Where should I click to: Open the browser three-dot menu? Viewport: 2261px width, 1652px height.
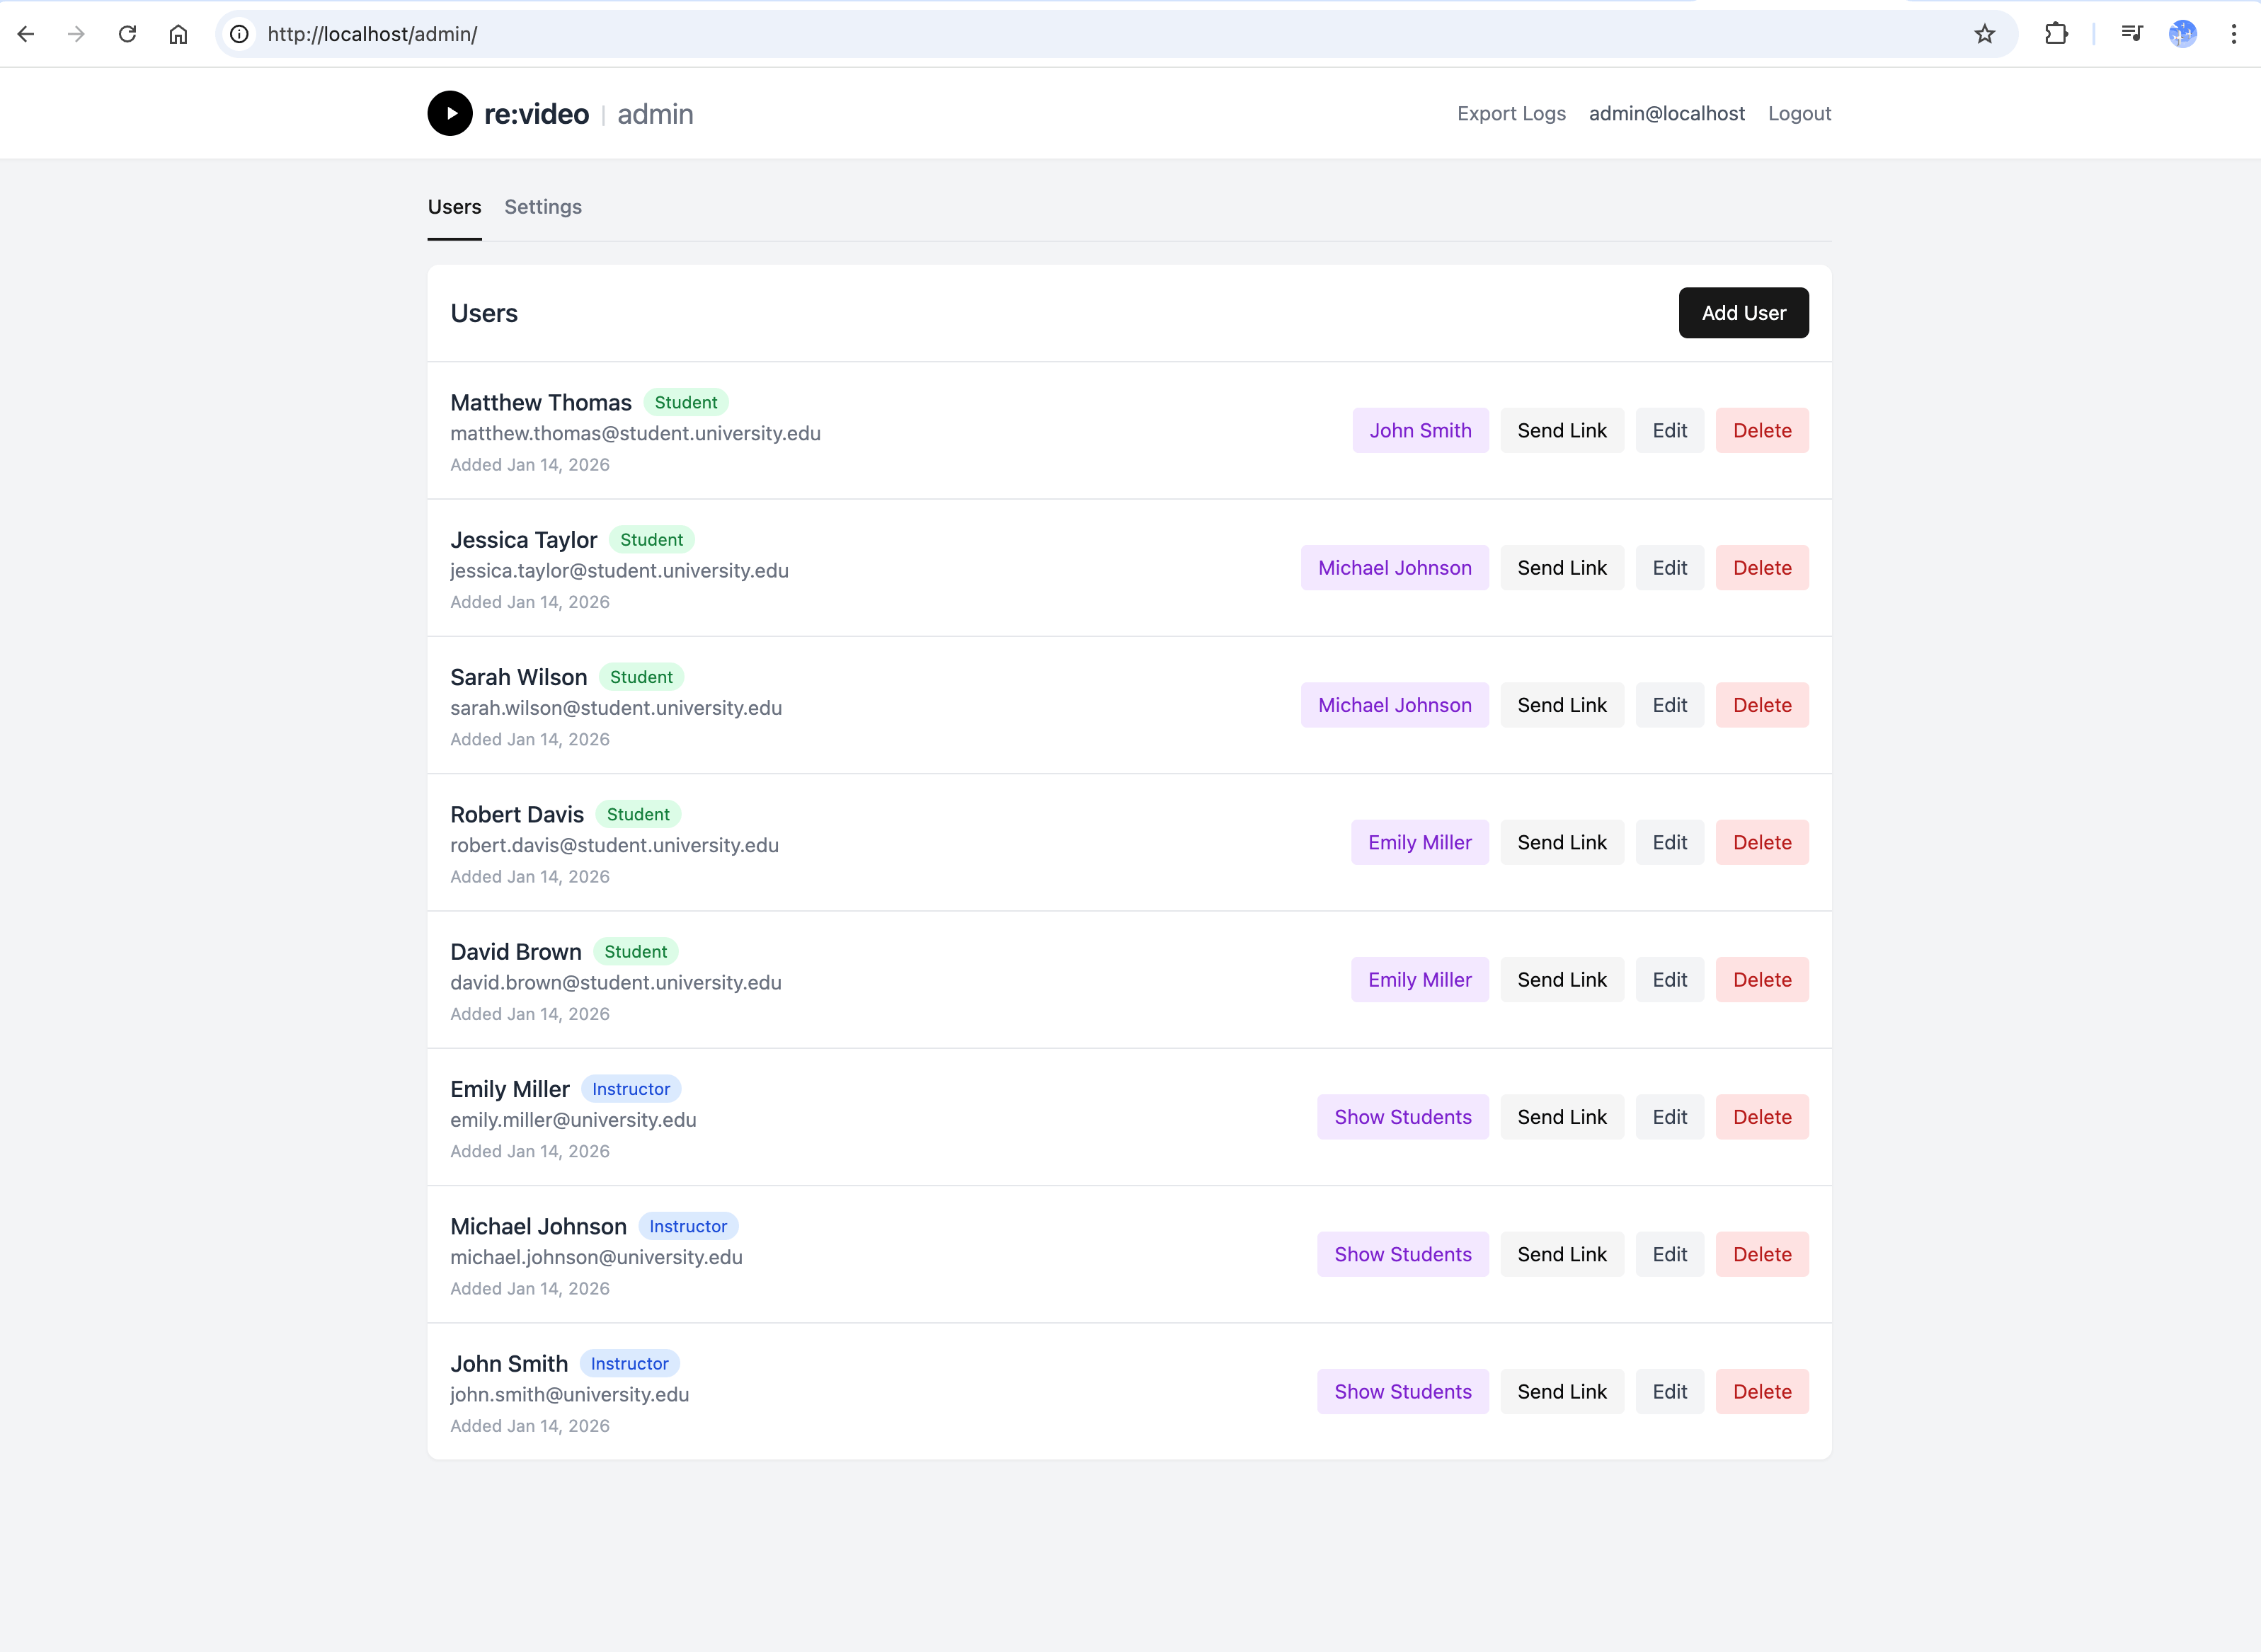pos(2235,33)
